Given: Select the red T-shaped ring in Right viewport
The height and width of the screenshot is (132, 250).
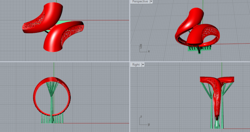Looking at the screenshot, I should click(217, 96).
